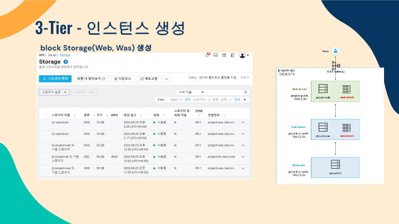Click the storage icon before project-db 의 기본 스토리지
This screenshot has height=224, width=399.
53,157
